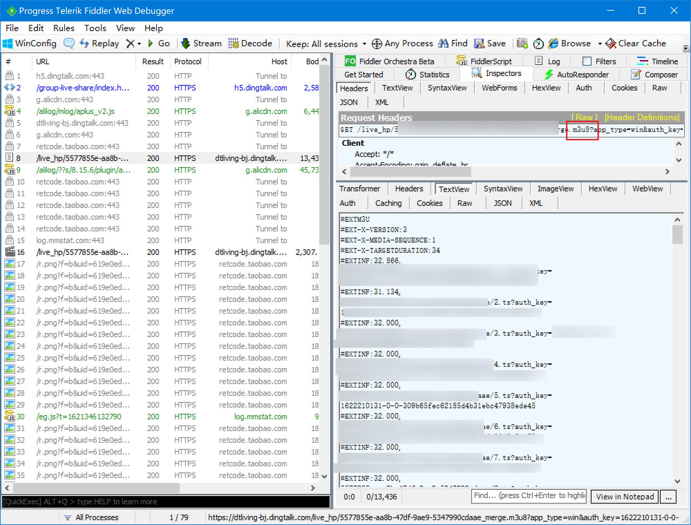Click the camera screenshot icon
The height and width of the screenshot is (525, 691).
point(522,44)
